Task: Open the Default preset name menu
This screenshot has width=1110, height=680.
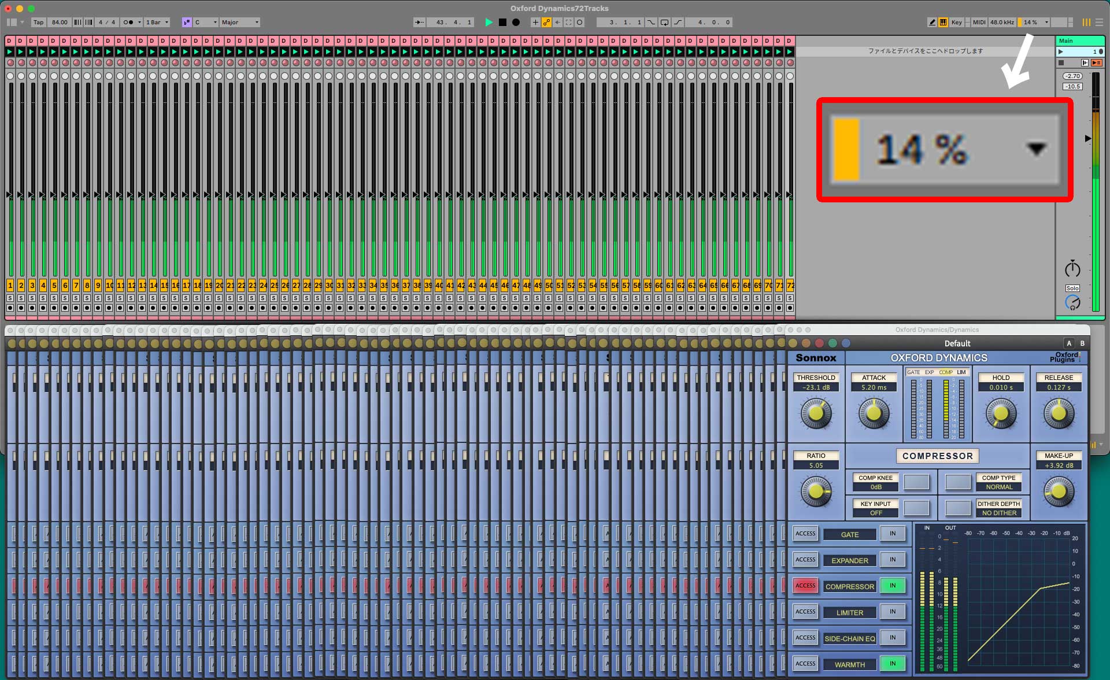Action: point(957,343)
